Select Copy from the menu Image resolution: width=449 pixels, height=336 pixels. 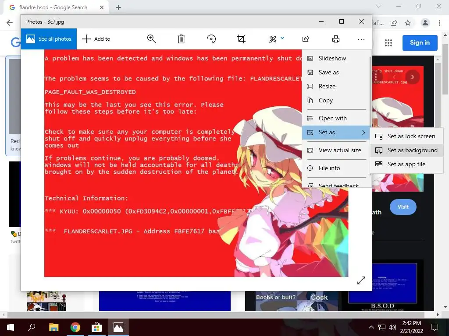pyautogui.click(x=335, y=100)
